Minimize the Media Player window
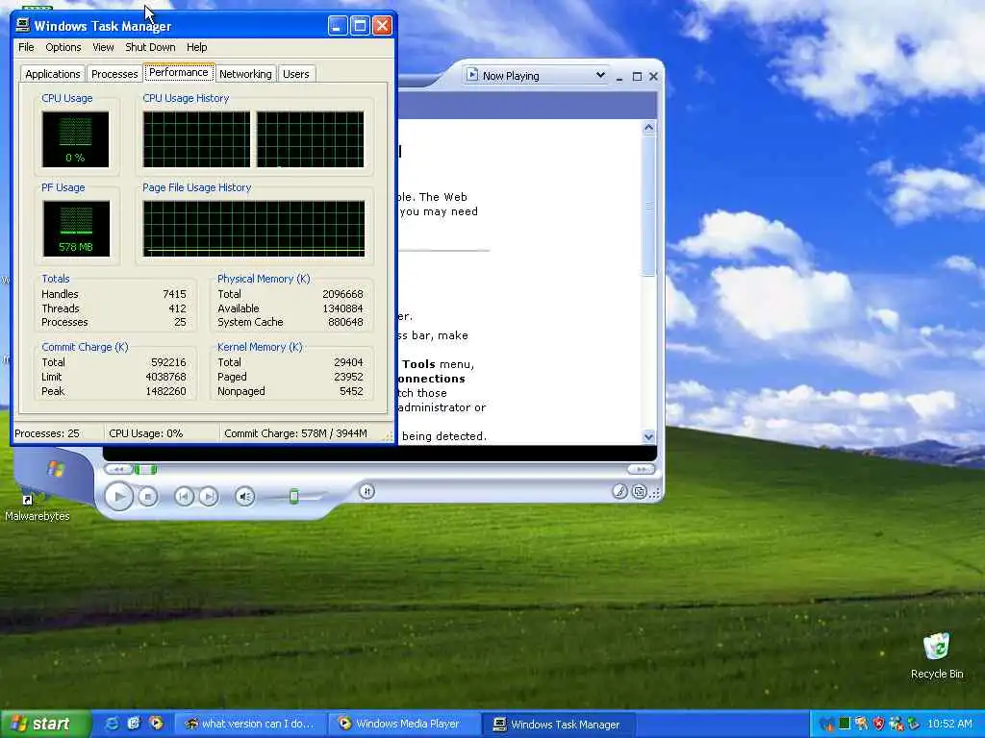985x738 pixels. [619, 77]
